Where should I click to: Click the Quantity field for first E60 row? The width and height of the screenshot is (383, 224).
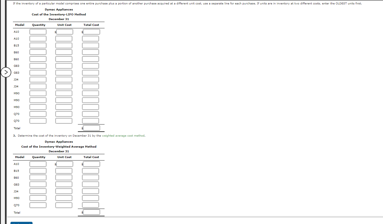[x=38, y=52]
